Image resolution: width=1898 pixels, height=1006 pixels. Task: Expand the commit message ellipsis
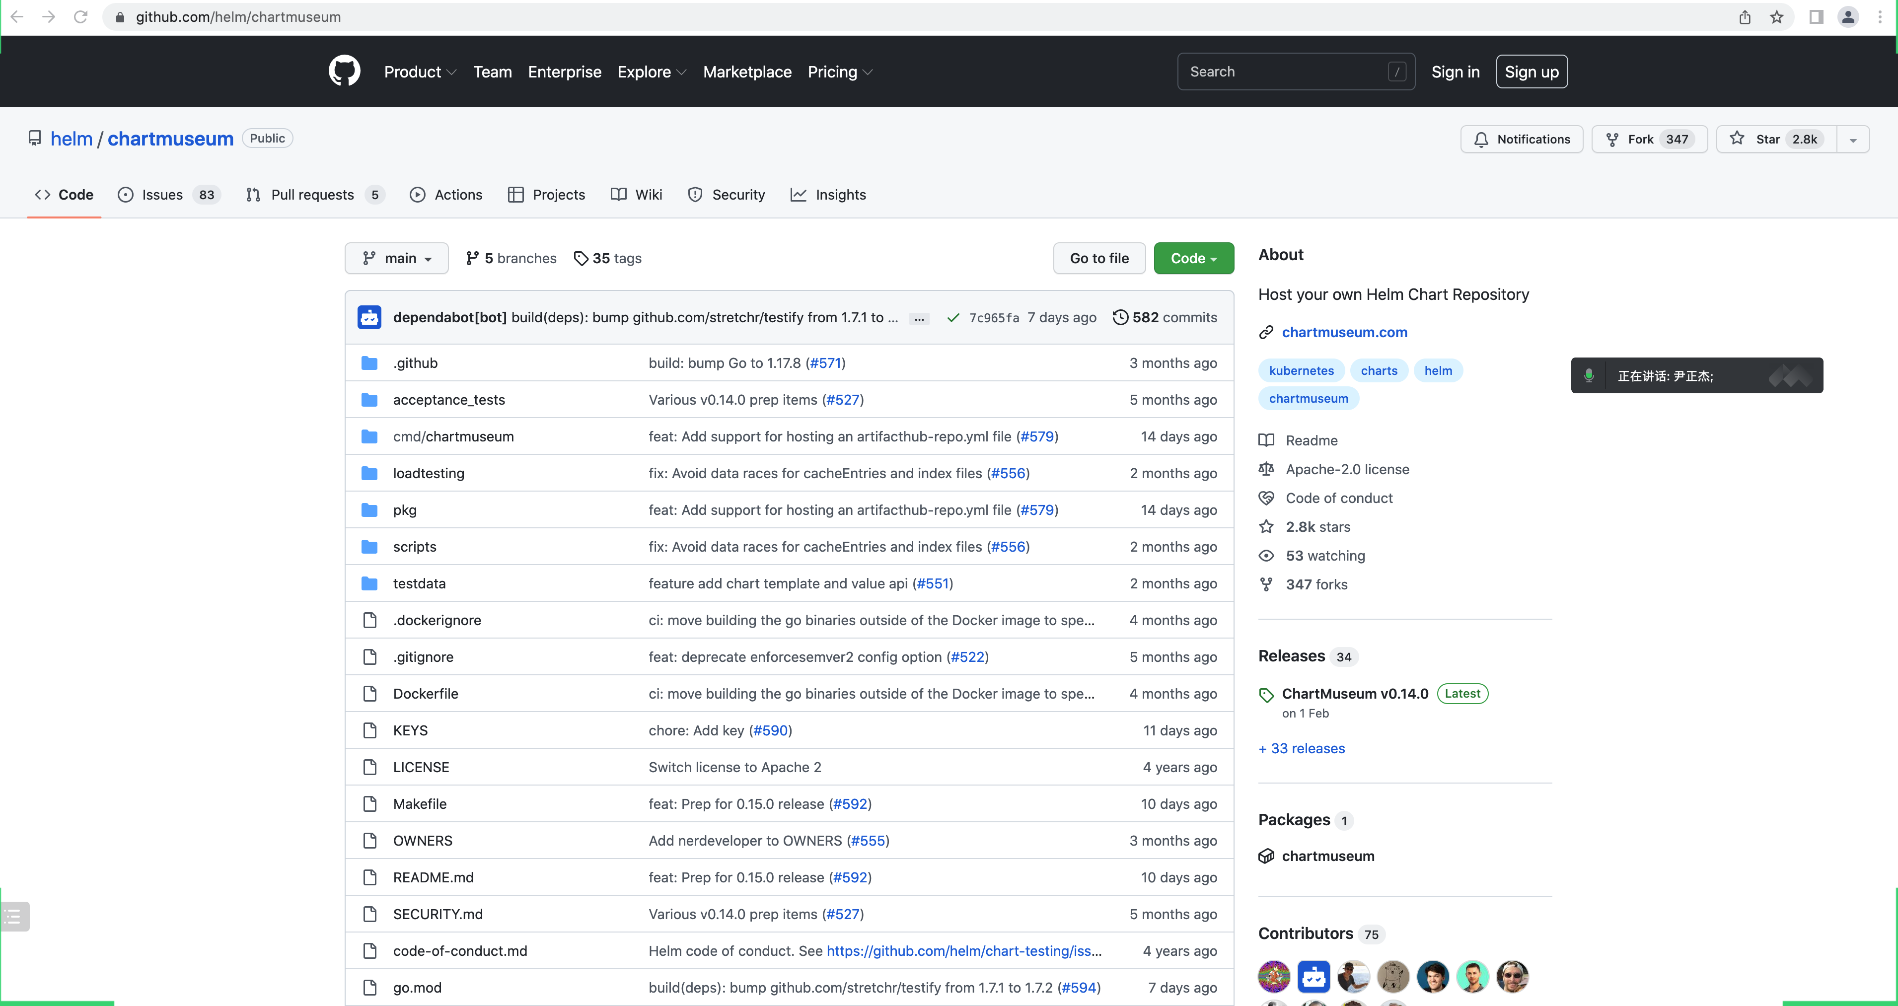pos(919,319)
